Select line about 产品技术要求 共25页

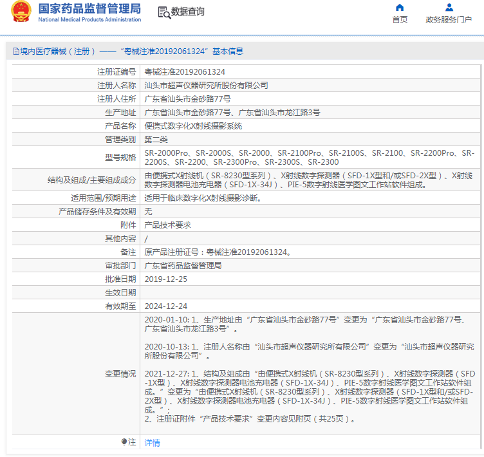pos(250,419)
